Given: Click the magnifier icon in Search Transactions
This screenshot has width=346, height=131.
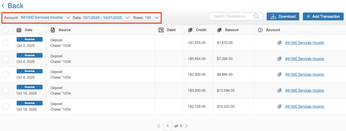Looking at the screenshot, I should coord(256,16).
